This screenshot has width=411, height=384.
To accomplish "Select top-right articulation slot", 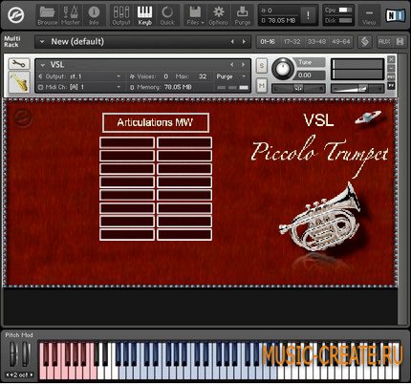I will click(184, 142).
